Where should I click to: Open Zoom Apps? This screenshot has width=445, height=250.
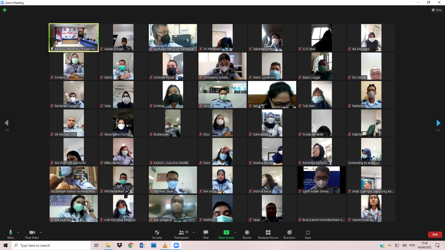coord(308,234)
